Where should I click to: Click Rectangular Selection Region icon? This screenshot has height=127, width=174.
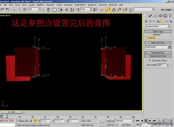[55, 10]
